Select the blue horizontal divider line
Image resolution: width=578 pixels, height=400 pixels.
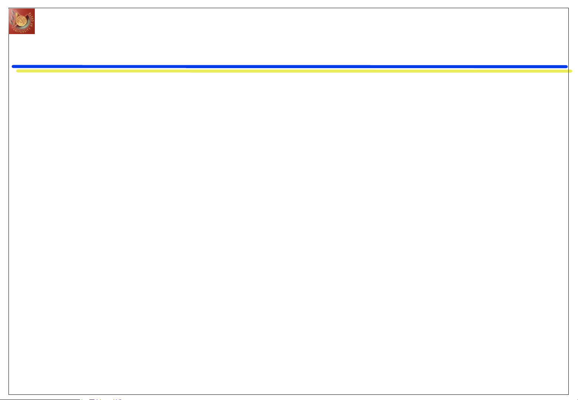(289, 67)
